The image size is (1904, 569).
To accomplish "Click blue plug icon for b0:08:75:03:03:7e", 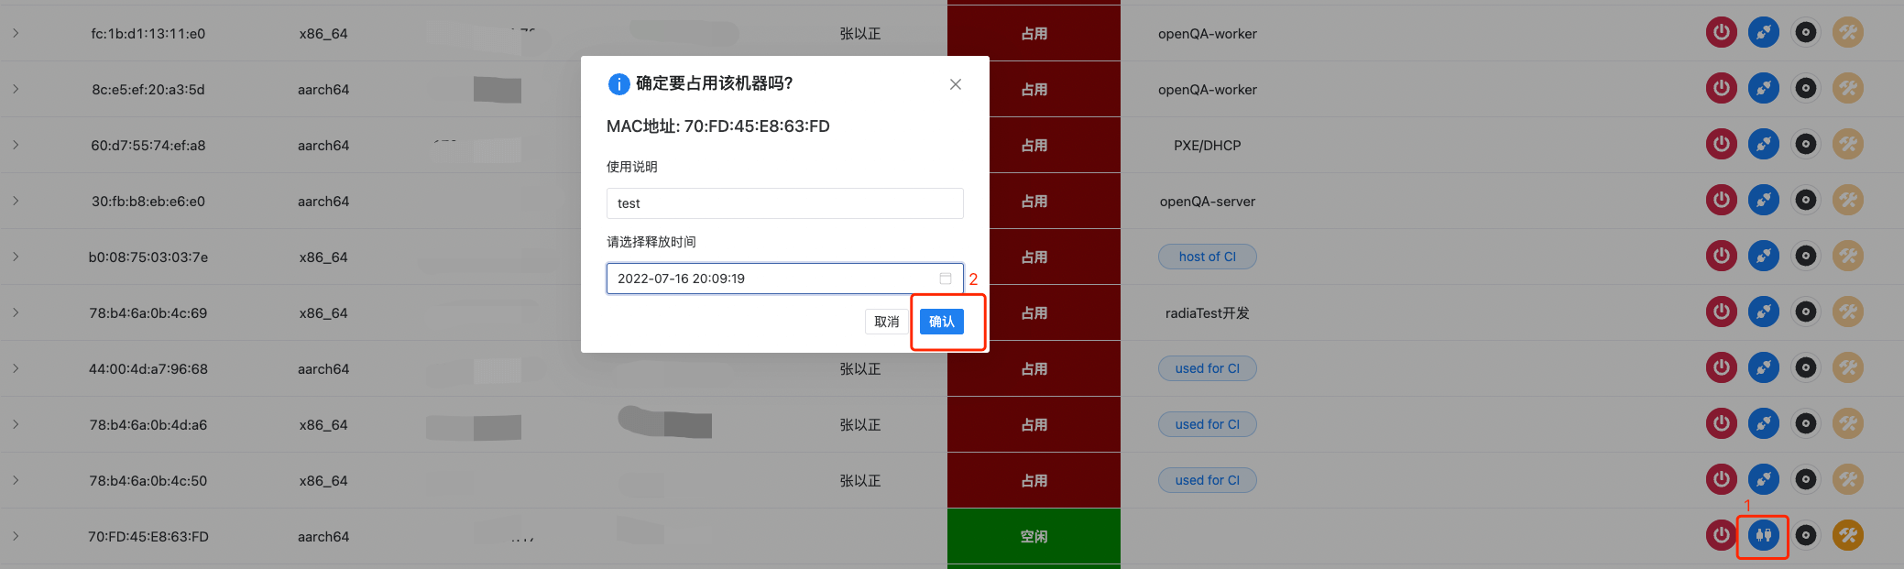I will pos(1763,257).
